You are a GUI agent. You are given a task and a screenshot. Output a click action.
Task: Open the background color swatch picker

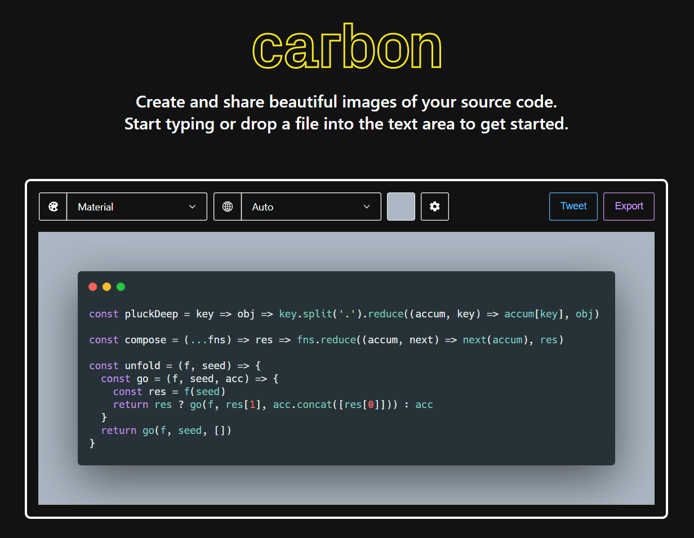401,207
